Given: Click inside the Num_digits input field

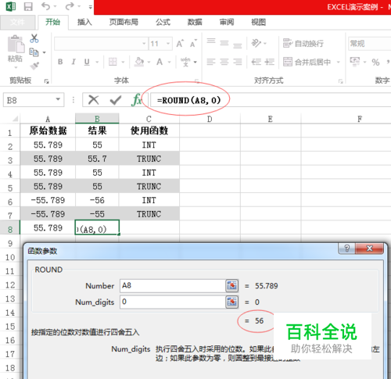Looking at the screenshot, I should coord(172,302).
